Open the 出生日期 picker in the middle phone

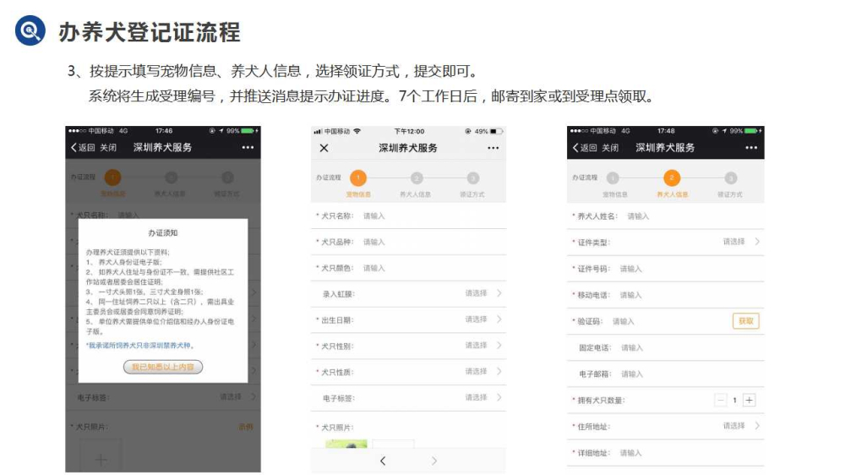click(x=483, y=319)
